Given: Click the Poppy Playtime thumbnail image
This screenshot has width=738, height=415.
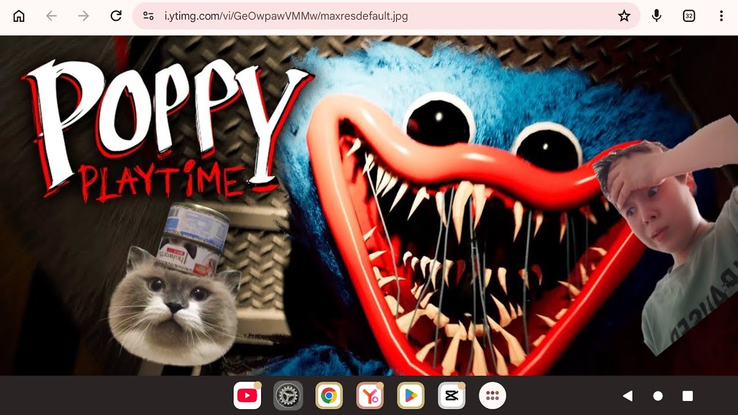Looking at the screenshot, I should tap(369, 205).
